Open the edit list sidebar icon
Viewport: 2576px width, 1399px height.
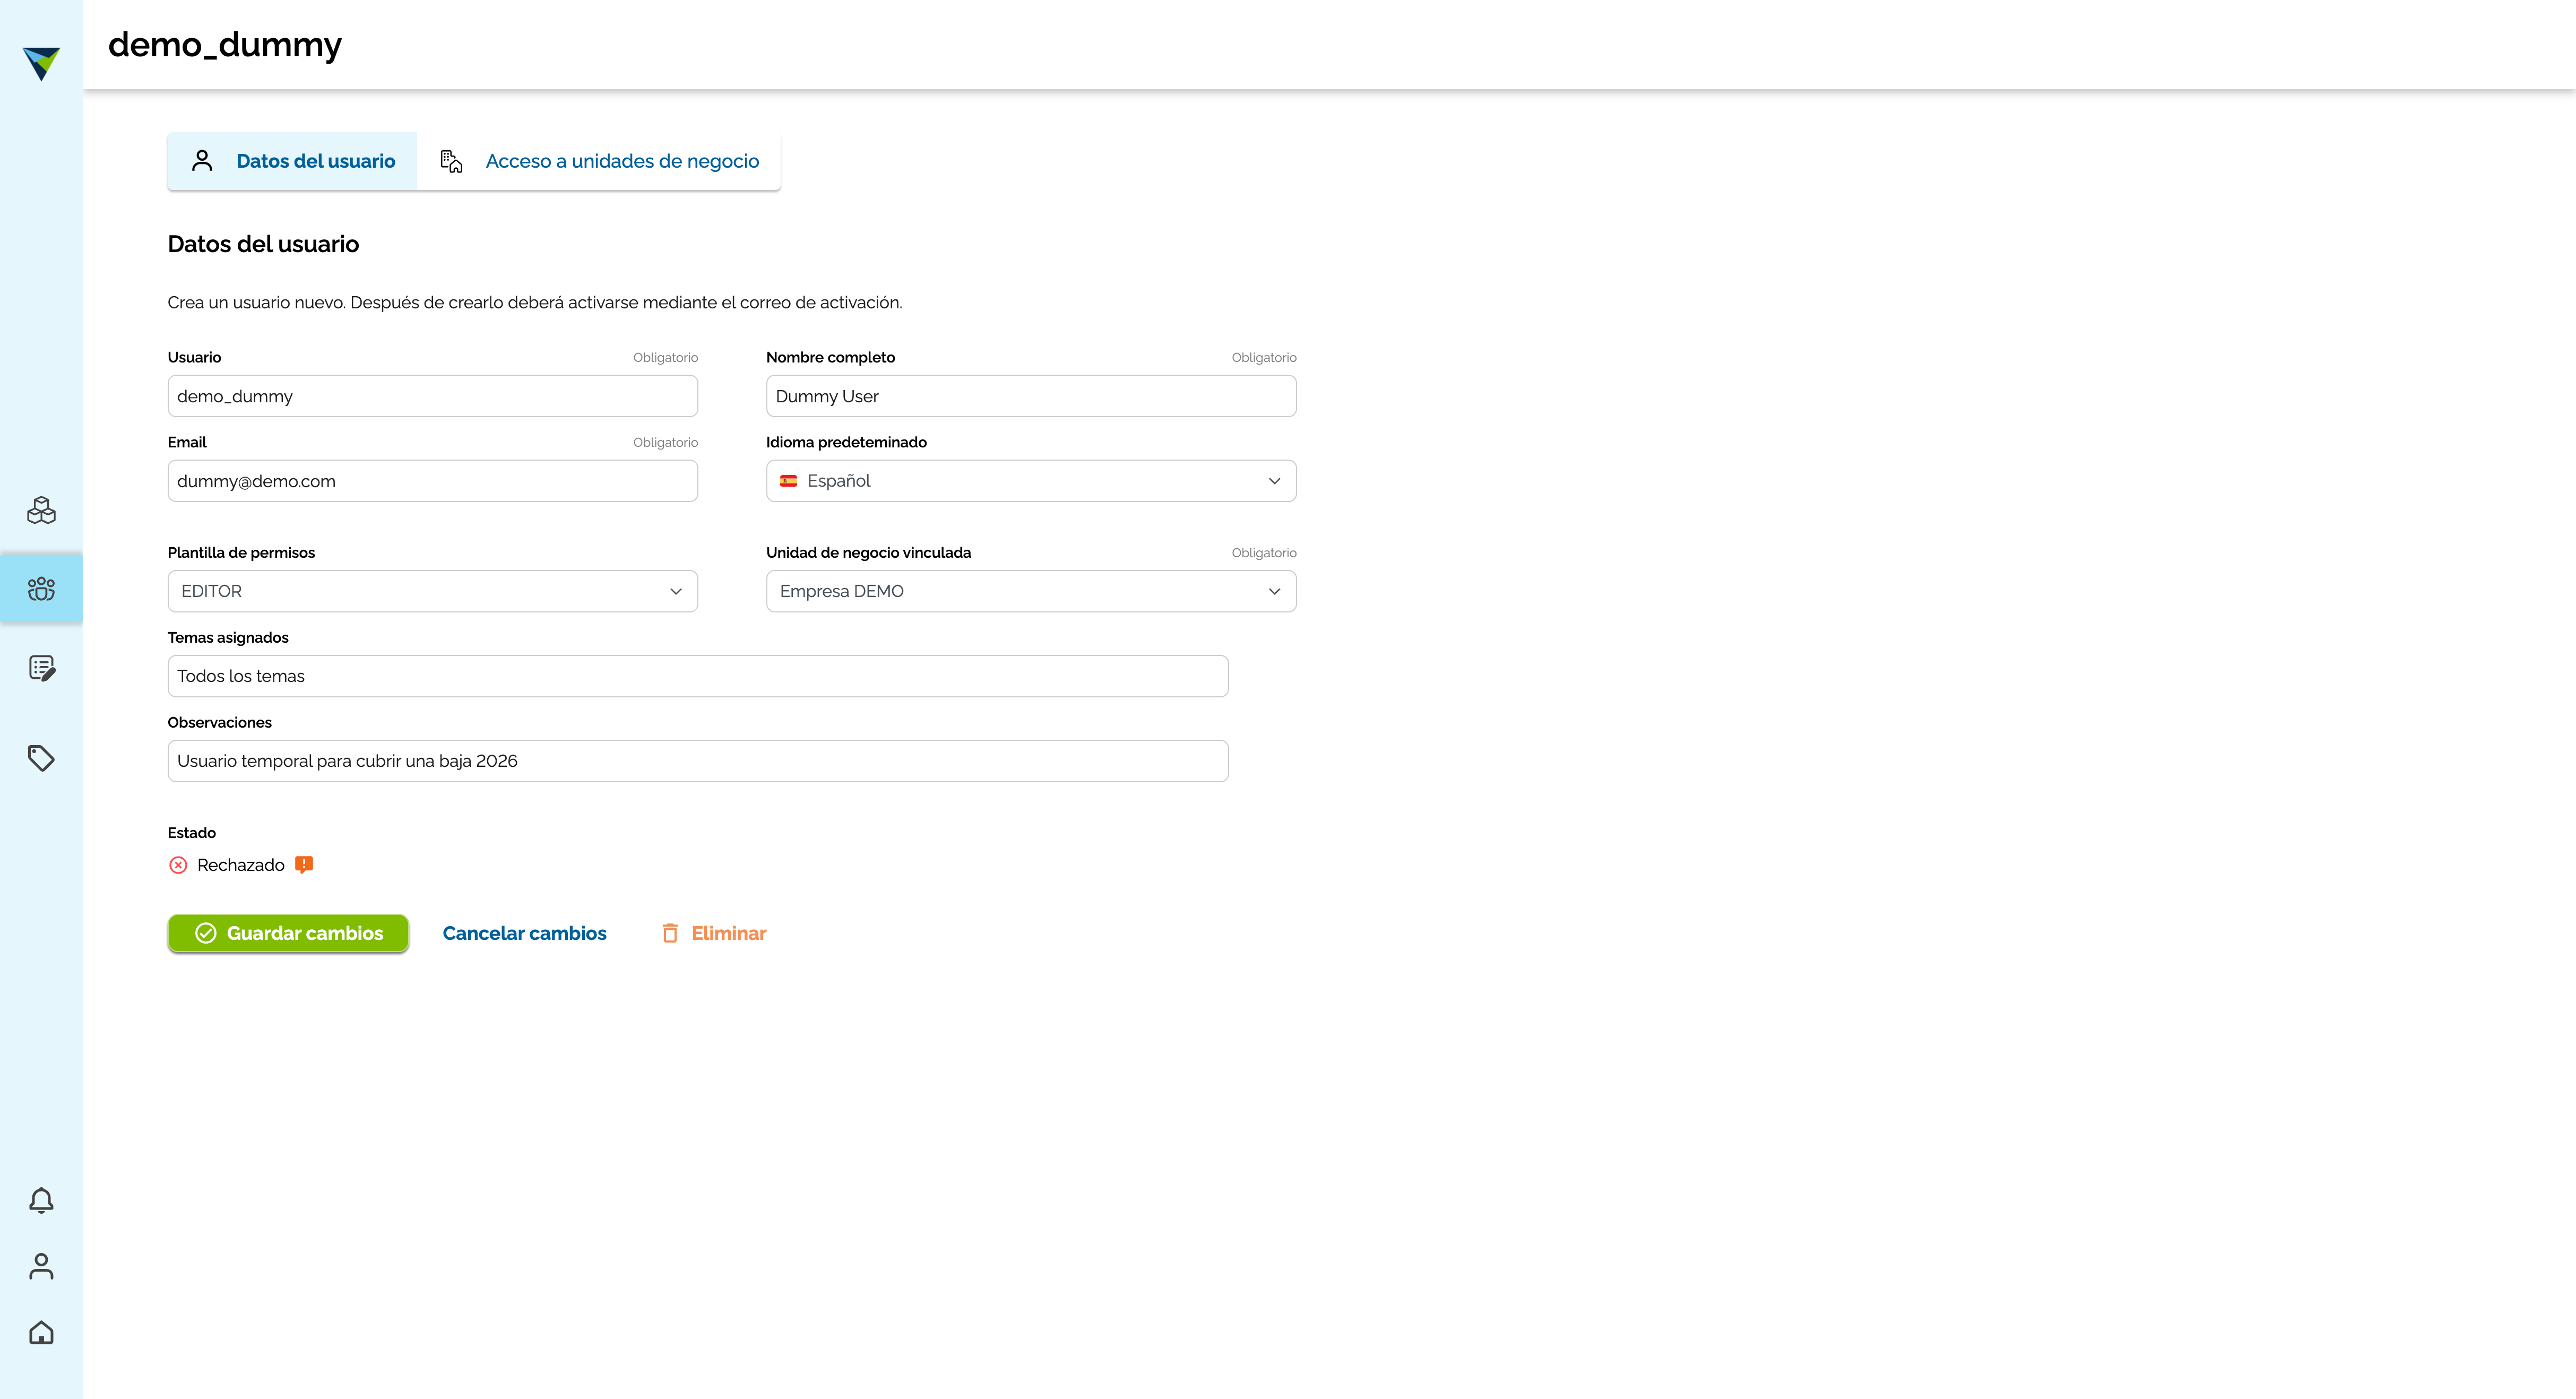point(41,668)
